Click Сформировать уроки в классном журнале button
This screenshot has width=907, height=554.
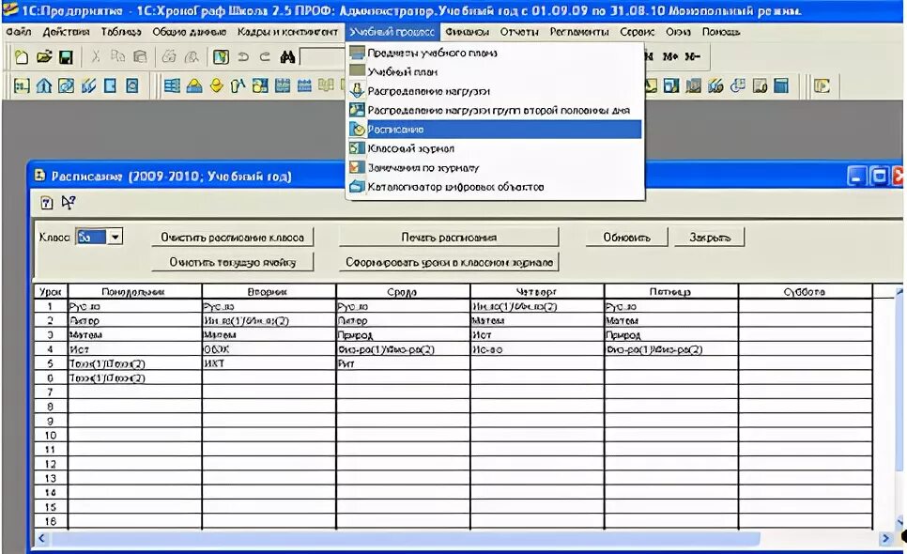(x=449, y=262)
